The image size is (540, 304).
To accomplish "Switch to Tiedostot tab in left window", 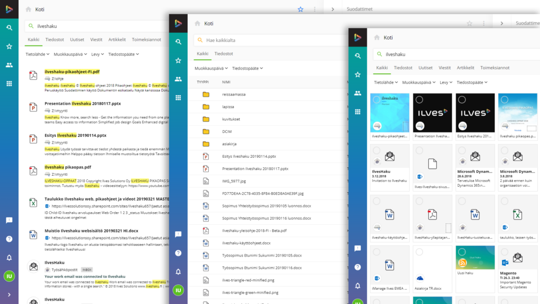I will coord(55,40).
